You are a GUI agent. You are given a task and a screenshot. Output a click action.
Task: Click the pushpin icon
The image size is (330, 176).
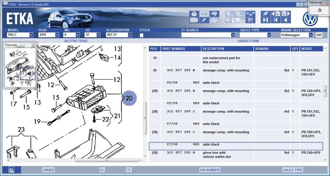coord(266,14)
